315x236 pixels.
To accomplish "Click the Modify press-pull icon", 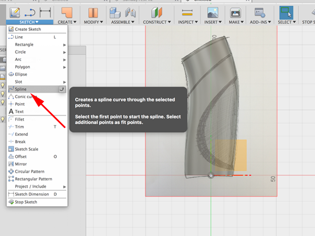I will (93, 13).
